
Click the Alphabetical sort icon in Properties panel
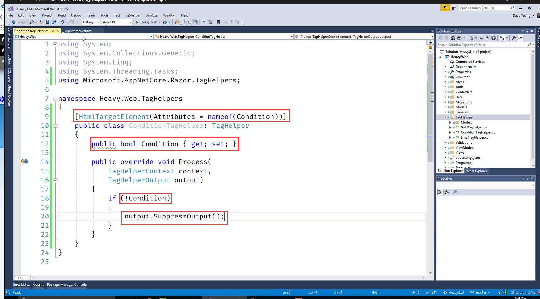click(447, 192)
